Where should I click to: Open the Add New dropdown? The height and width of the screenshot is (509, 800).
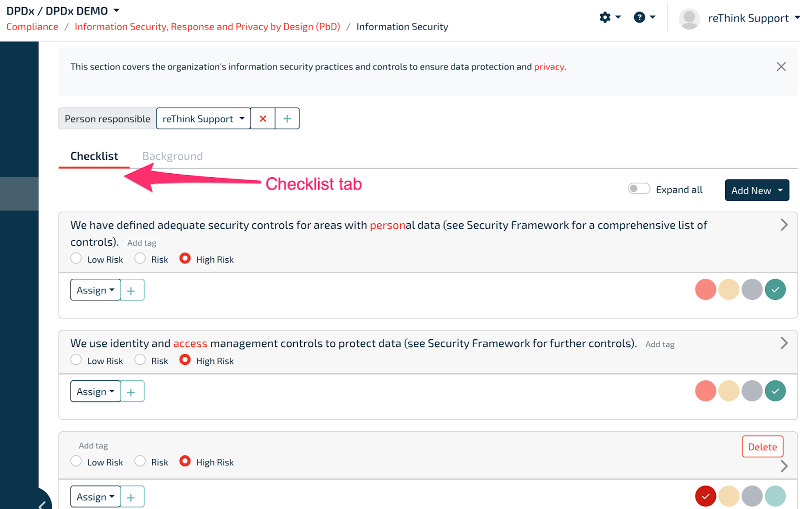(x=756, y=190)
